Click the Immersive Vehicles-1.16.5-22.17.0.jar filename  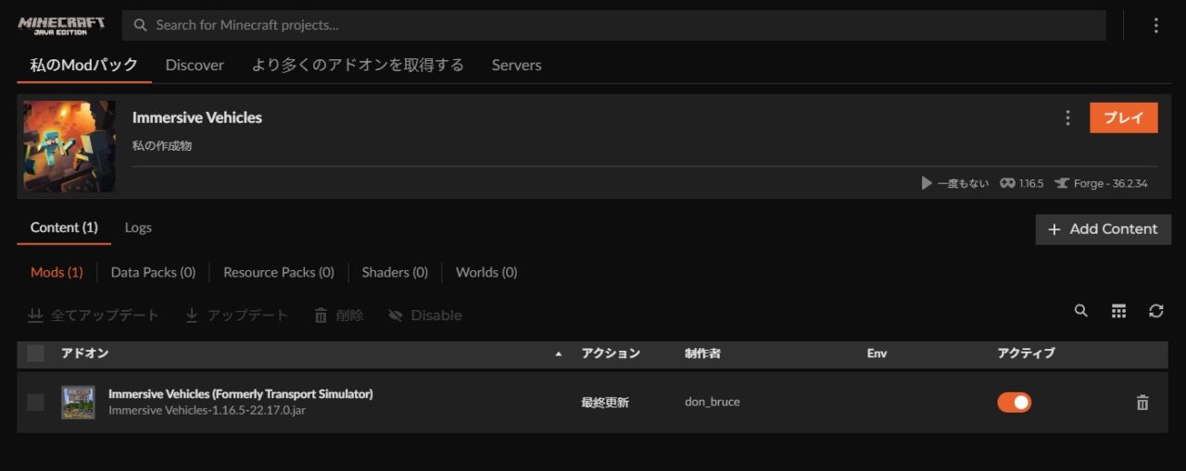pos(207,410)
